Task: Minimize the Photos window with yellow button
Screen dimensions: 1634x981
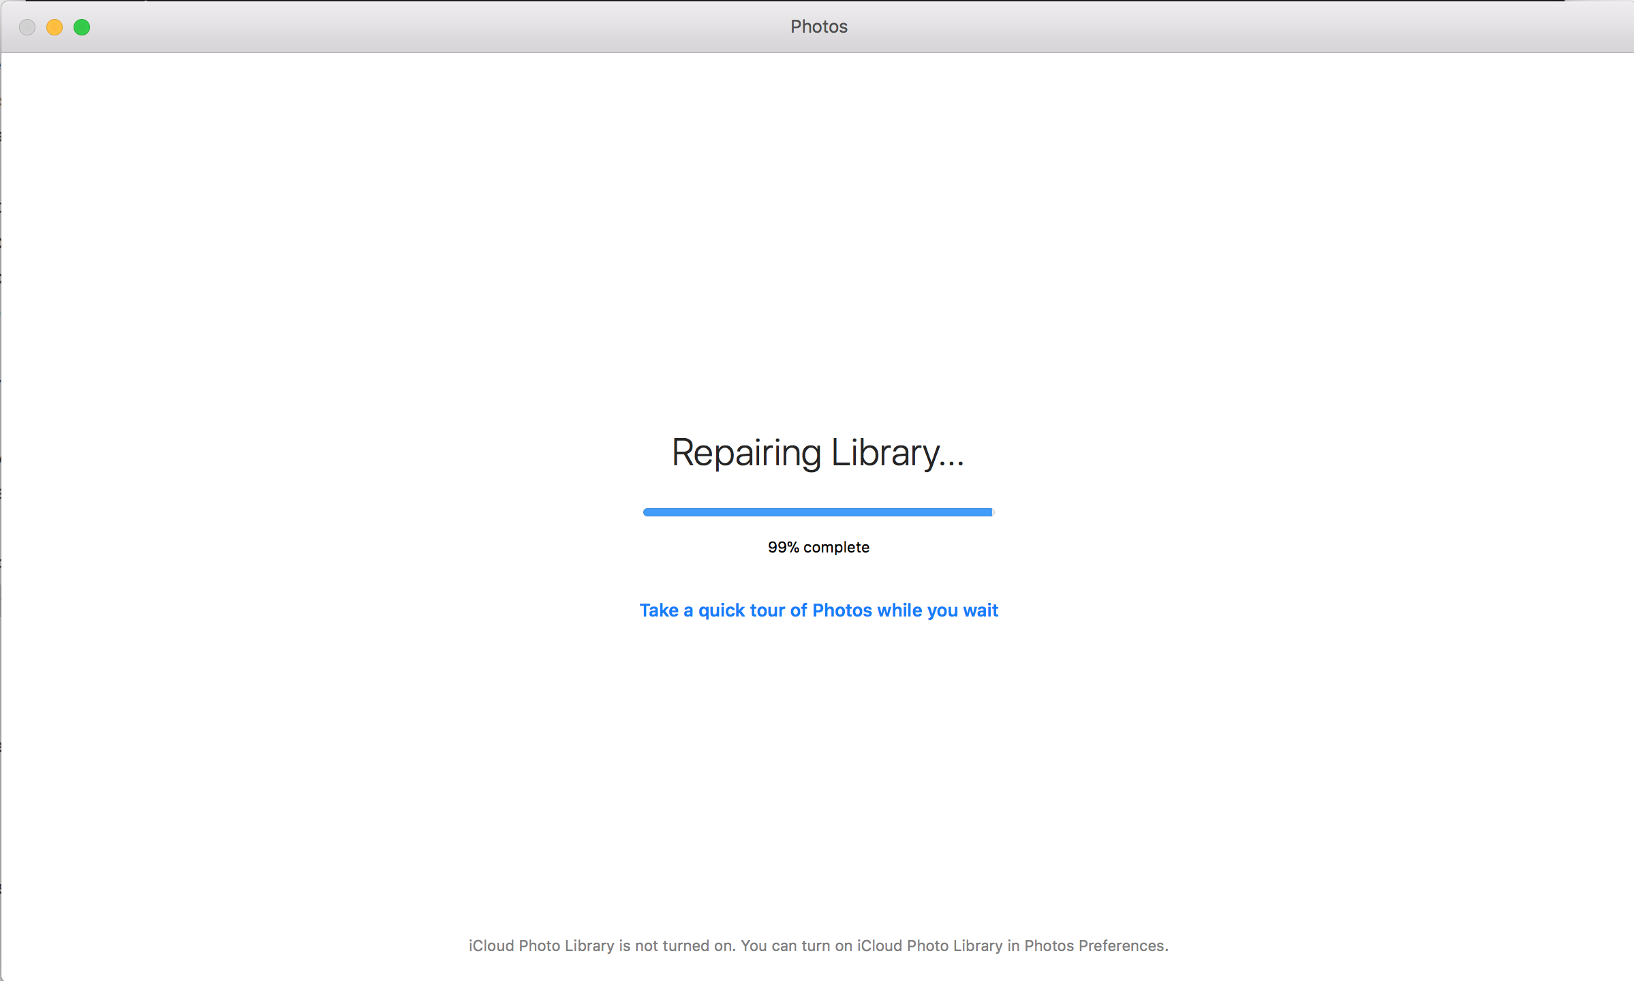Action: (x=55, y=27)
